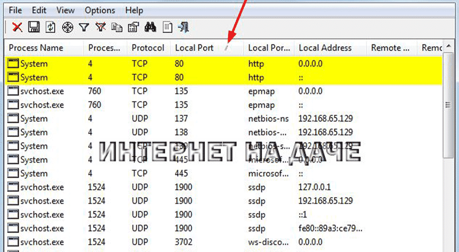Click the report page icon in toolbar
The image size is (459, 252).
(168, 27)
